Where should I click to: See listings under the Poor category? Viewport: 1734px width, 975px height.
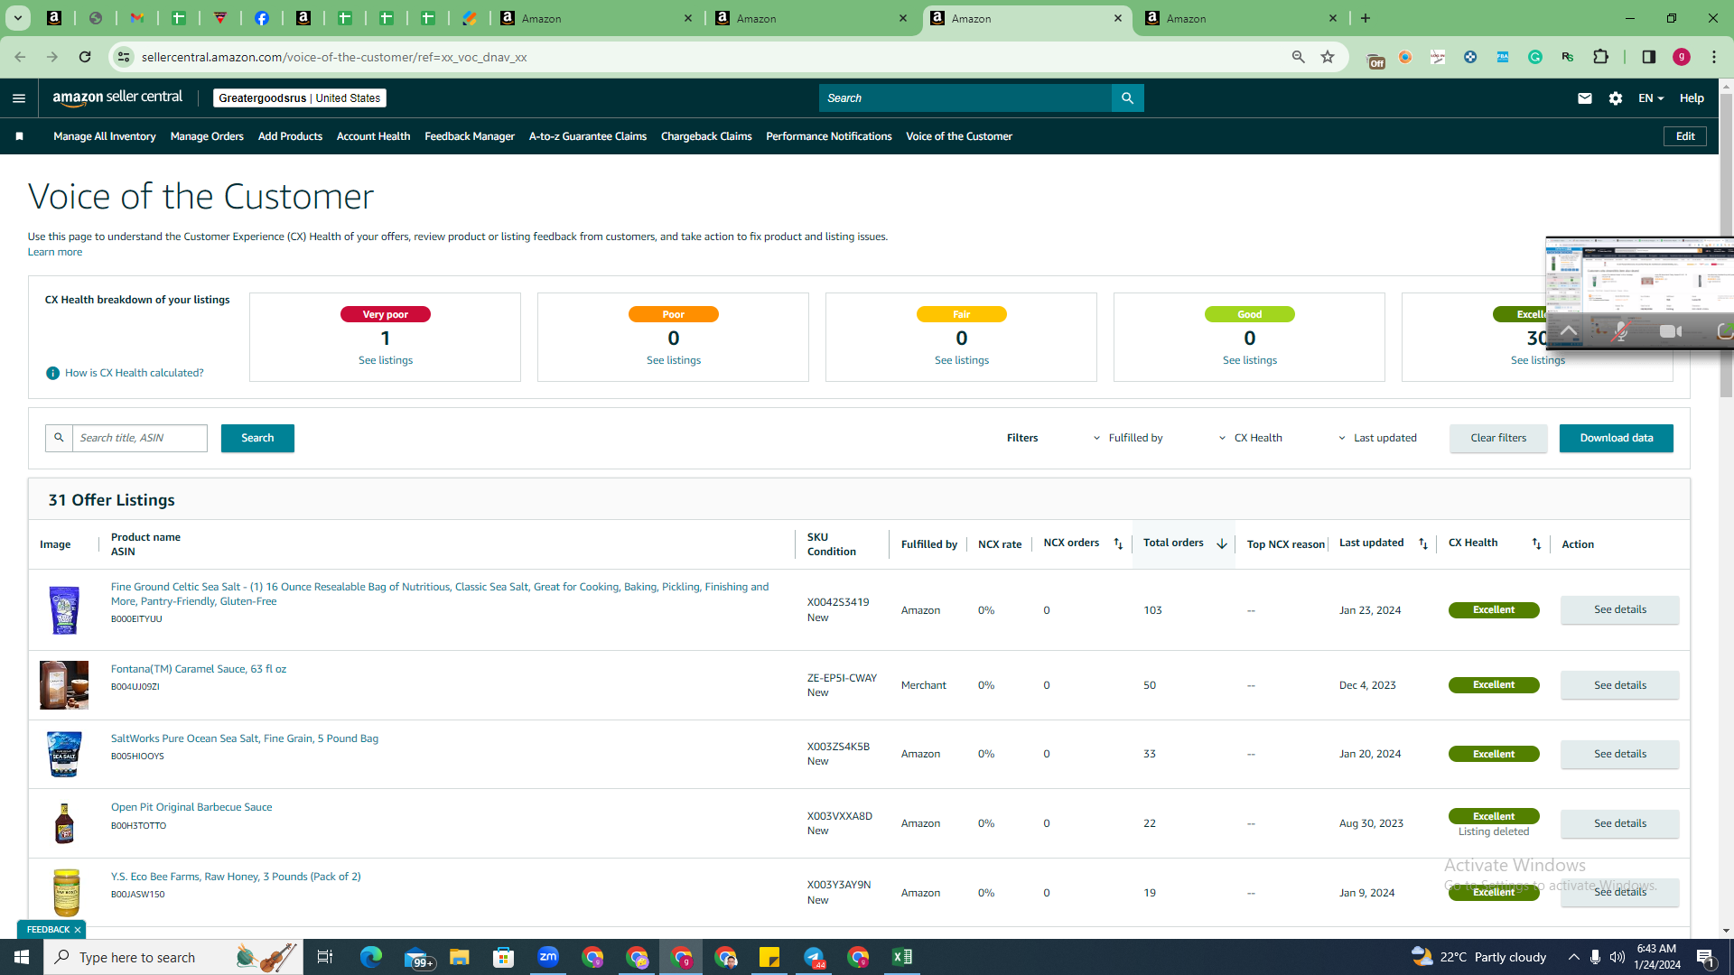pyautogui.click(x=674, y=360)
